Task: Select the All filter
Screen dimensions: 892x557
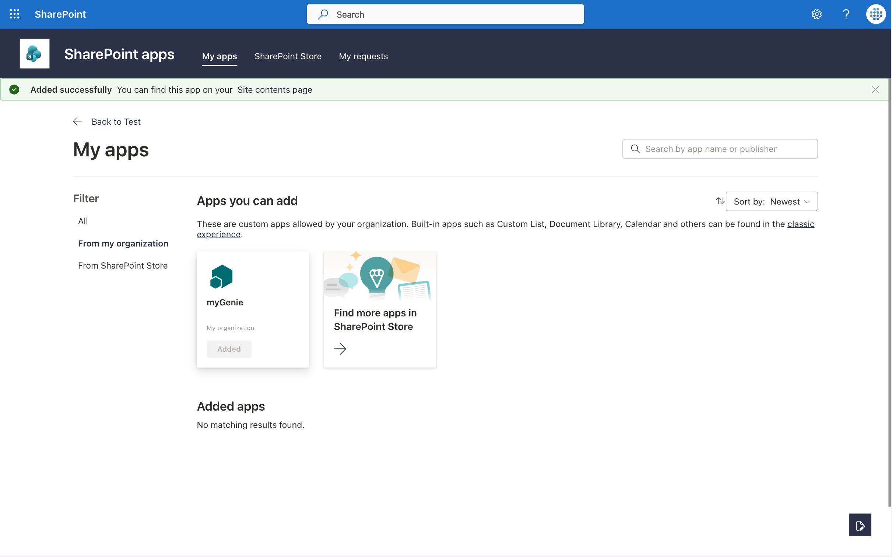Action: point(83,221)
